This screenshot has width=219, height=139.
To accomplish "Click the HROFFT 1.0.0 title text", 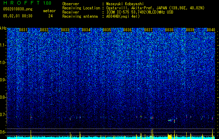I will (x=28, y=3).
